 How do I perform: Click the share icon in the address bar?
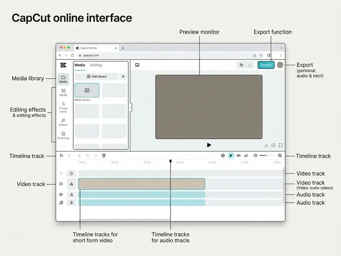pos(254,55)
